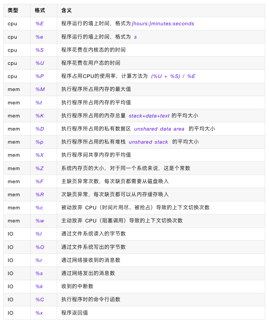Select the %S format code

tap(39, 50)
